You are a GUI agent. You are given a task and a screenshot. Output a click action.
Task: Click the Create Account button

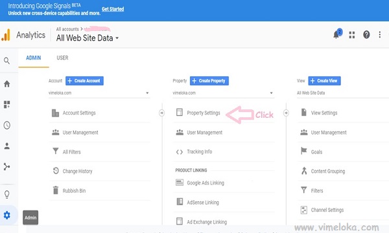point(84,81)
